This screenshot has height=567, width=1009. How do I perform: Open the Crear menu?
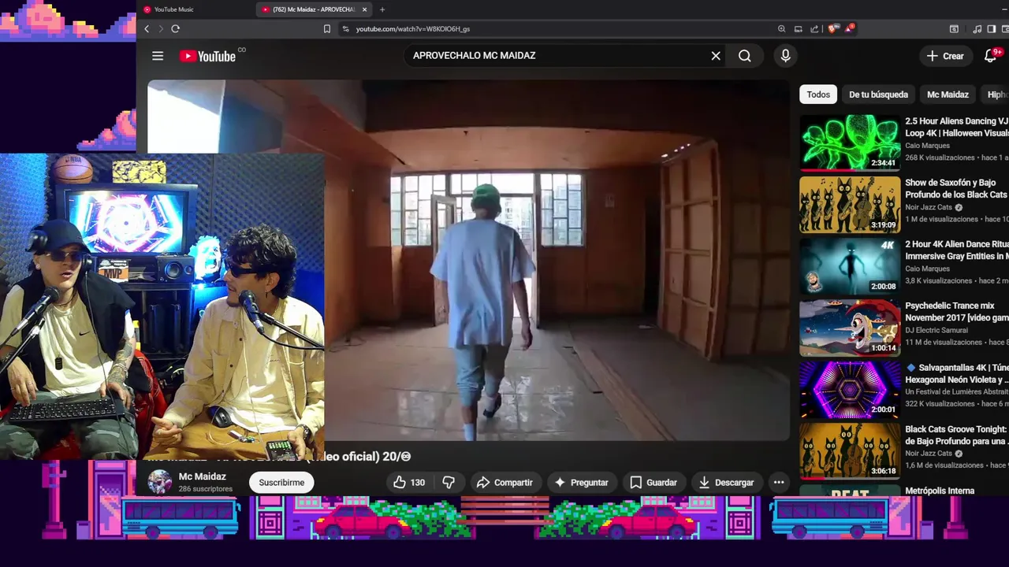coord(945,56)
